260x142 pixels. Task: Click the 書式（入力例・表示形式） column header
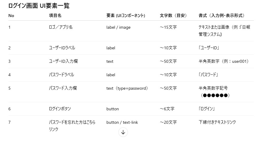(222, 16)
